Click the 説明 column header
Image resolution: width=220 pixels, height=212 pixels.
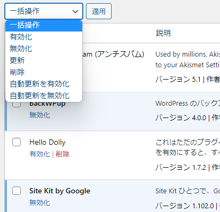coord(163,33)
